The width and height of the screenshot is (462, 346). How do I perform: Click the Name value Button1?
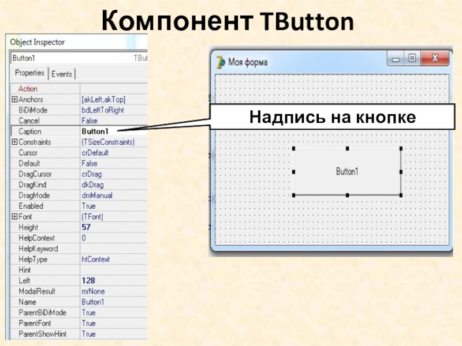click(93, 302)
